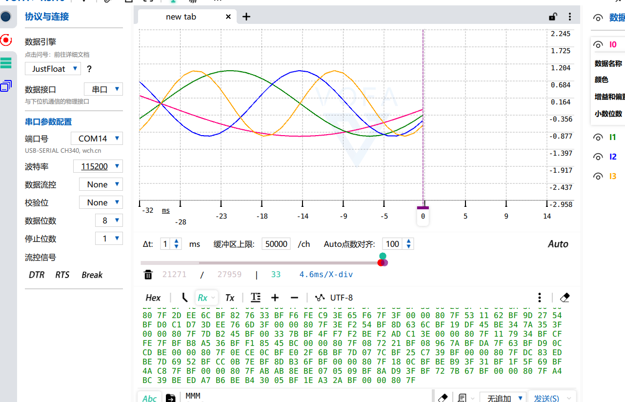Expand I1 channel settings

click(613, 138)
